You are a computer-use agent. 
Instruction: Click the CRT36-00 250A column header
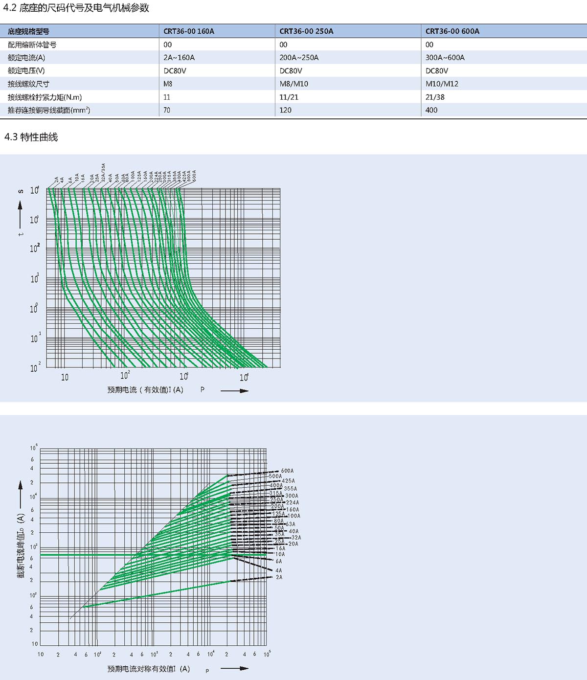pos(306,31)
